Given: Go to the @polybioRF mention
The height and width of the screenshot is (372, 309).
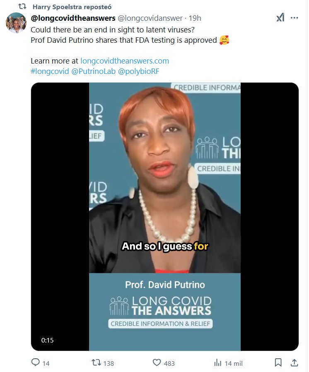Looking at the screenshot, I should coord(139,71).
